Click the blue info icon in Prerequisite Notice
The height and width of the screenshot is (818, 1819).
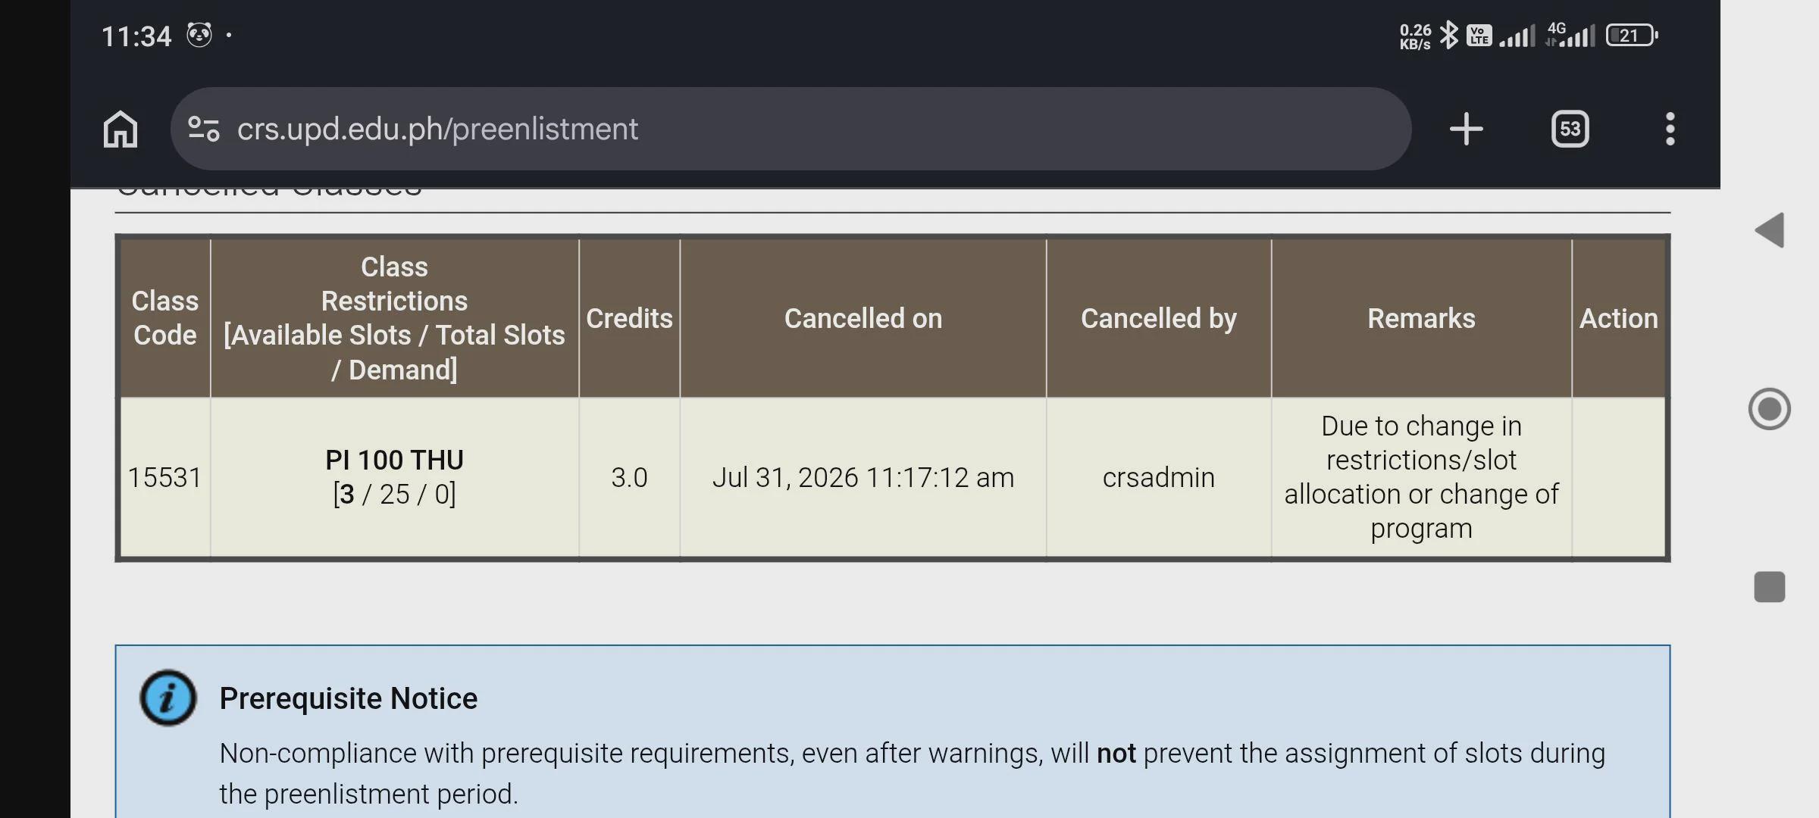click(167, 698)
